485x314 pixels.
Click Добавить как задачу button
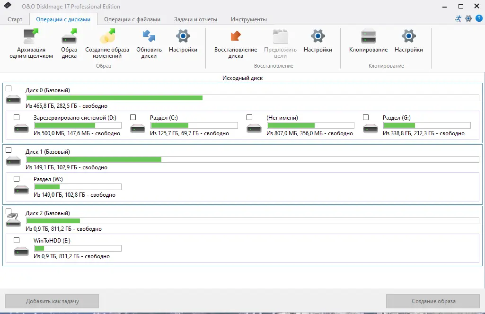point(52,301)
